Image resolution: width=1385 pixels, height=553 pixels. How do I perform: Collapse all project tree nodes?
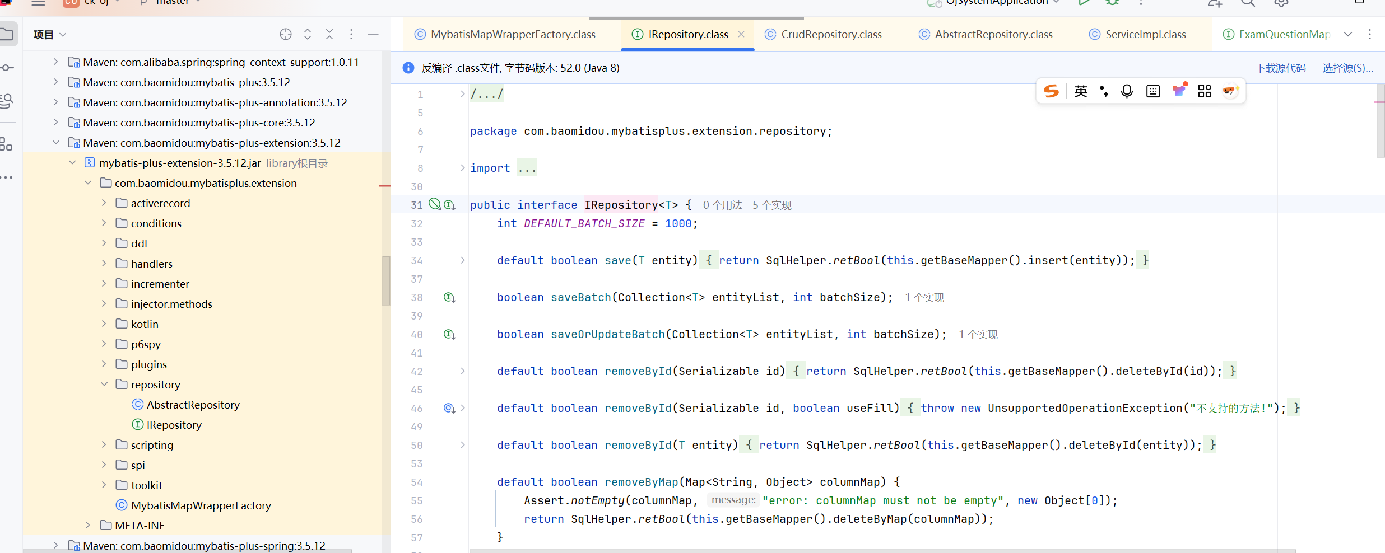click(329, 34)
